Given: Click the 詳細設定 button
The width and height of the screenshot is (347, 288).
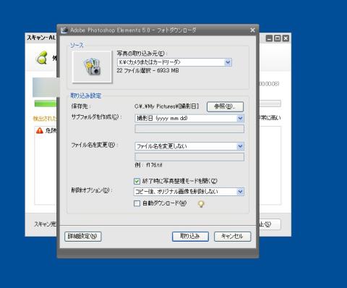Looking at the screenshot, I should [x=83, y=237].
